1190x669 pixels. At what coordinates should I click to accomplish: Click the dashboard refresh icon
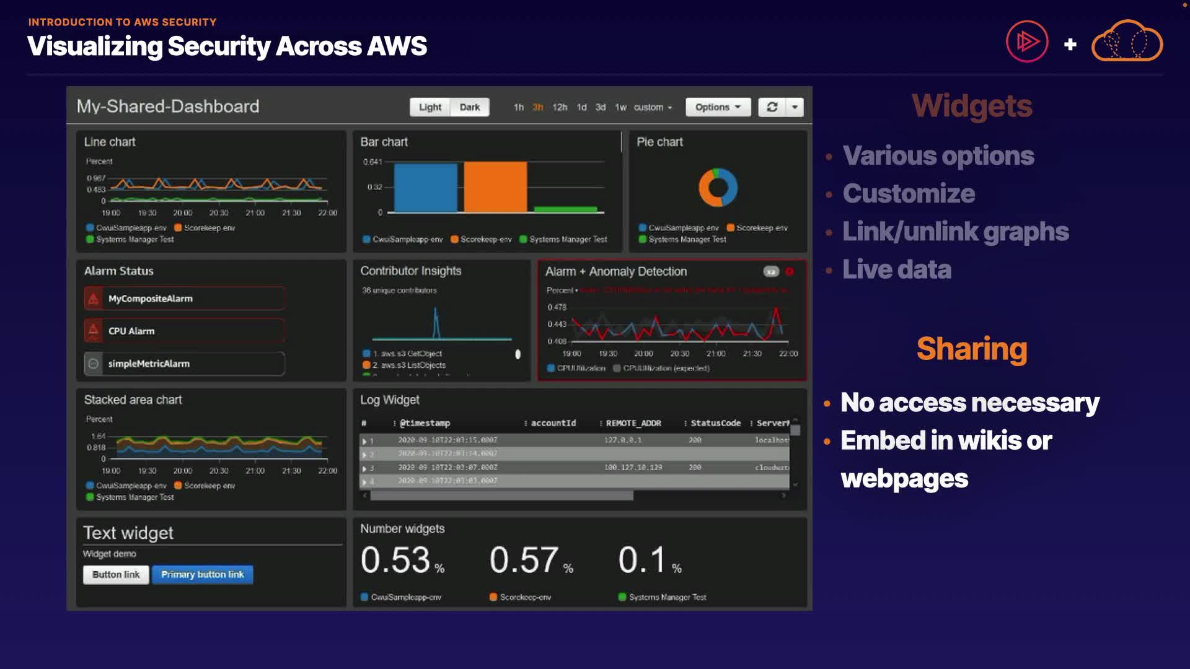click(772, 107)
